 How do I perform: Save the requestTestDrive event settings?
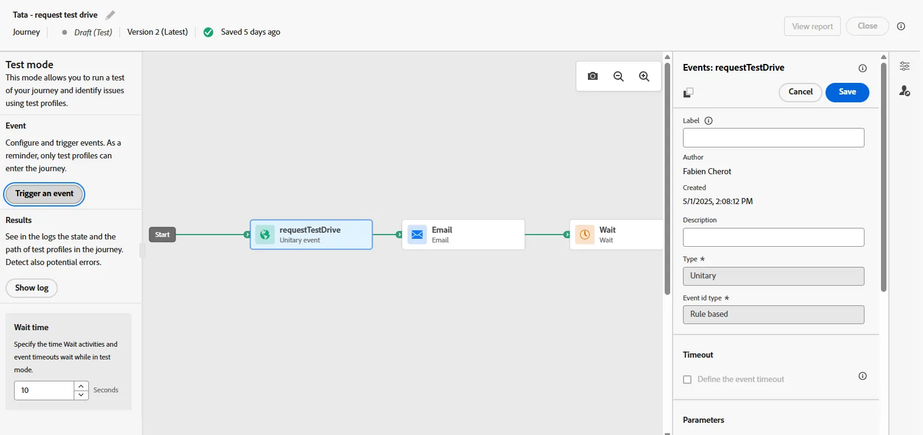click(x=847, y=92)
